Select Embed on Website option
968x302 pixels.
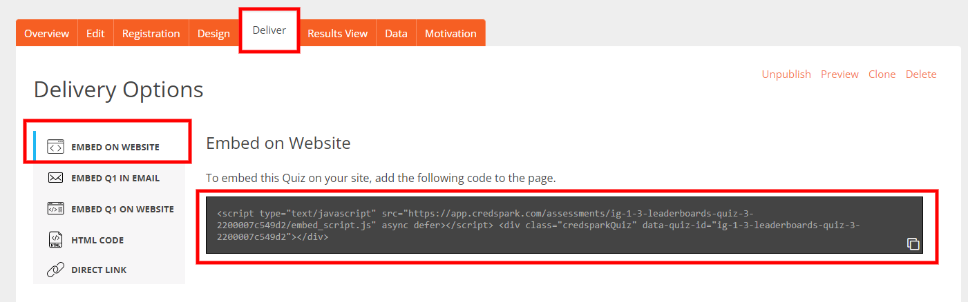(x=109, y=147)
